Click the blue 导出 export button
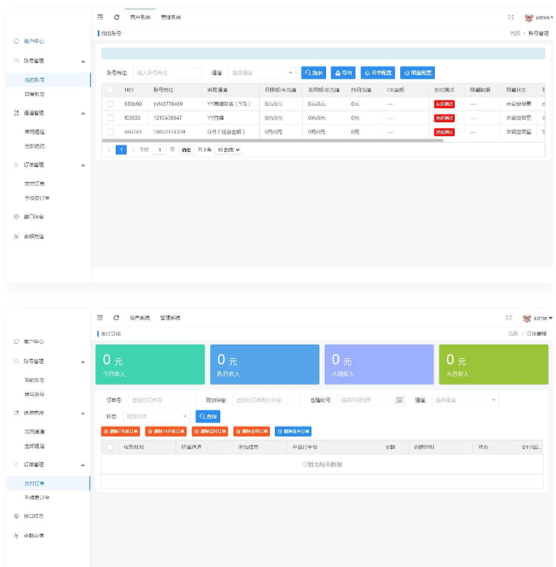This screenshot has height=567, width=556. [x=343, y=73]
